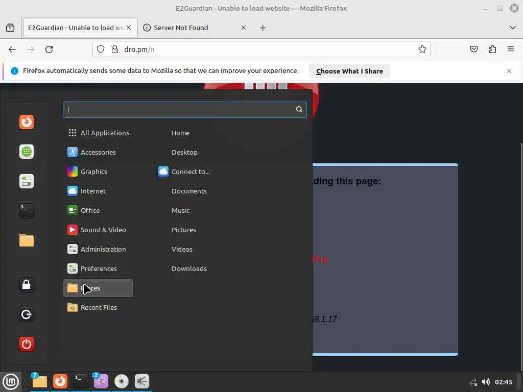
Task: Open the file manager from the taskbar
Action: point(39,381)
